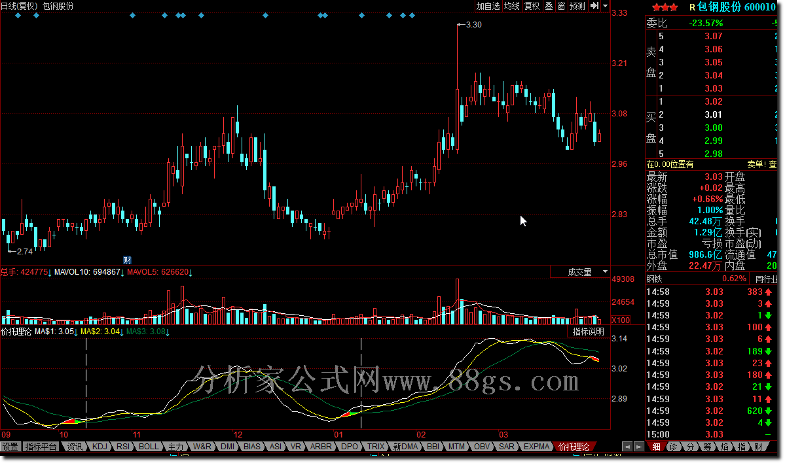The width and height of the screenshot is (785, 463).
Task: Toggle multi-window with 窗 button
Action: 561,6
